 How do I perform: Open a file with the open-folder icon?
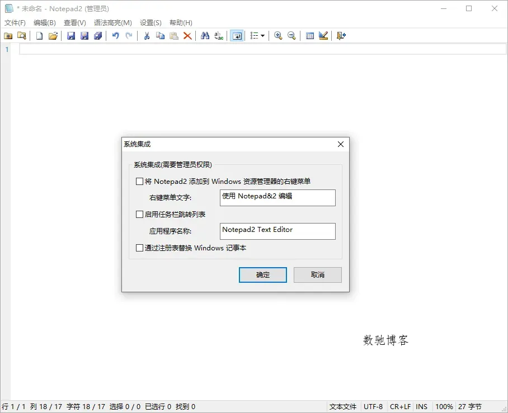tap(53, 36)
